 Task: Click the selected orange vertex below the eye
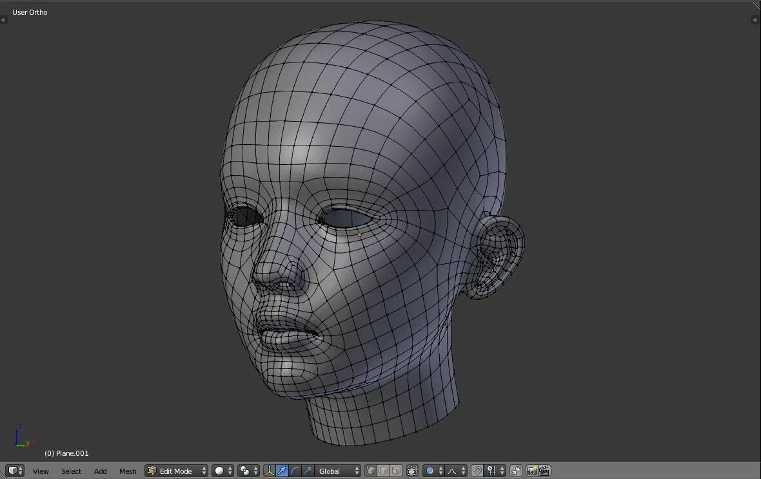pyautogui.click(x=359, y=234)
